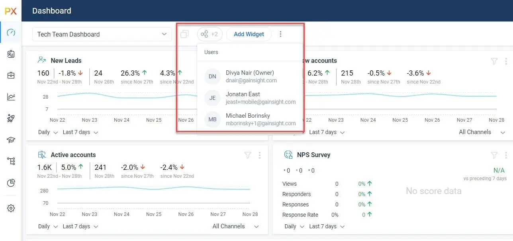Select Jonatan East in users list
Viewport: 513px width, 241px height.
(x=243, y=98)
